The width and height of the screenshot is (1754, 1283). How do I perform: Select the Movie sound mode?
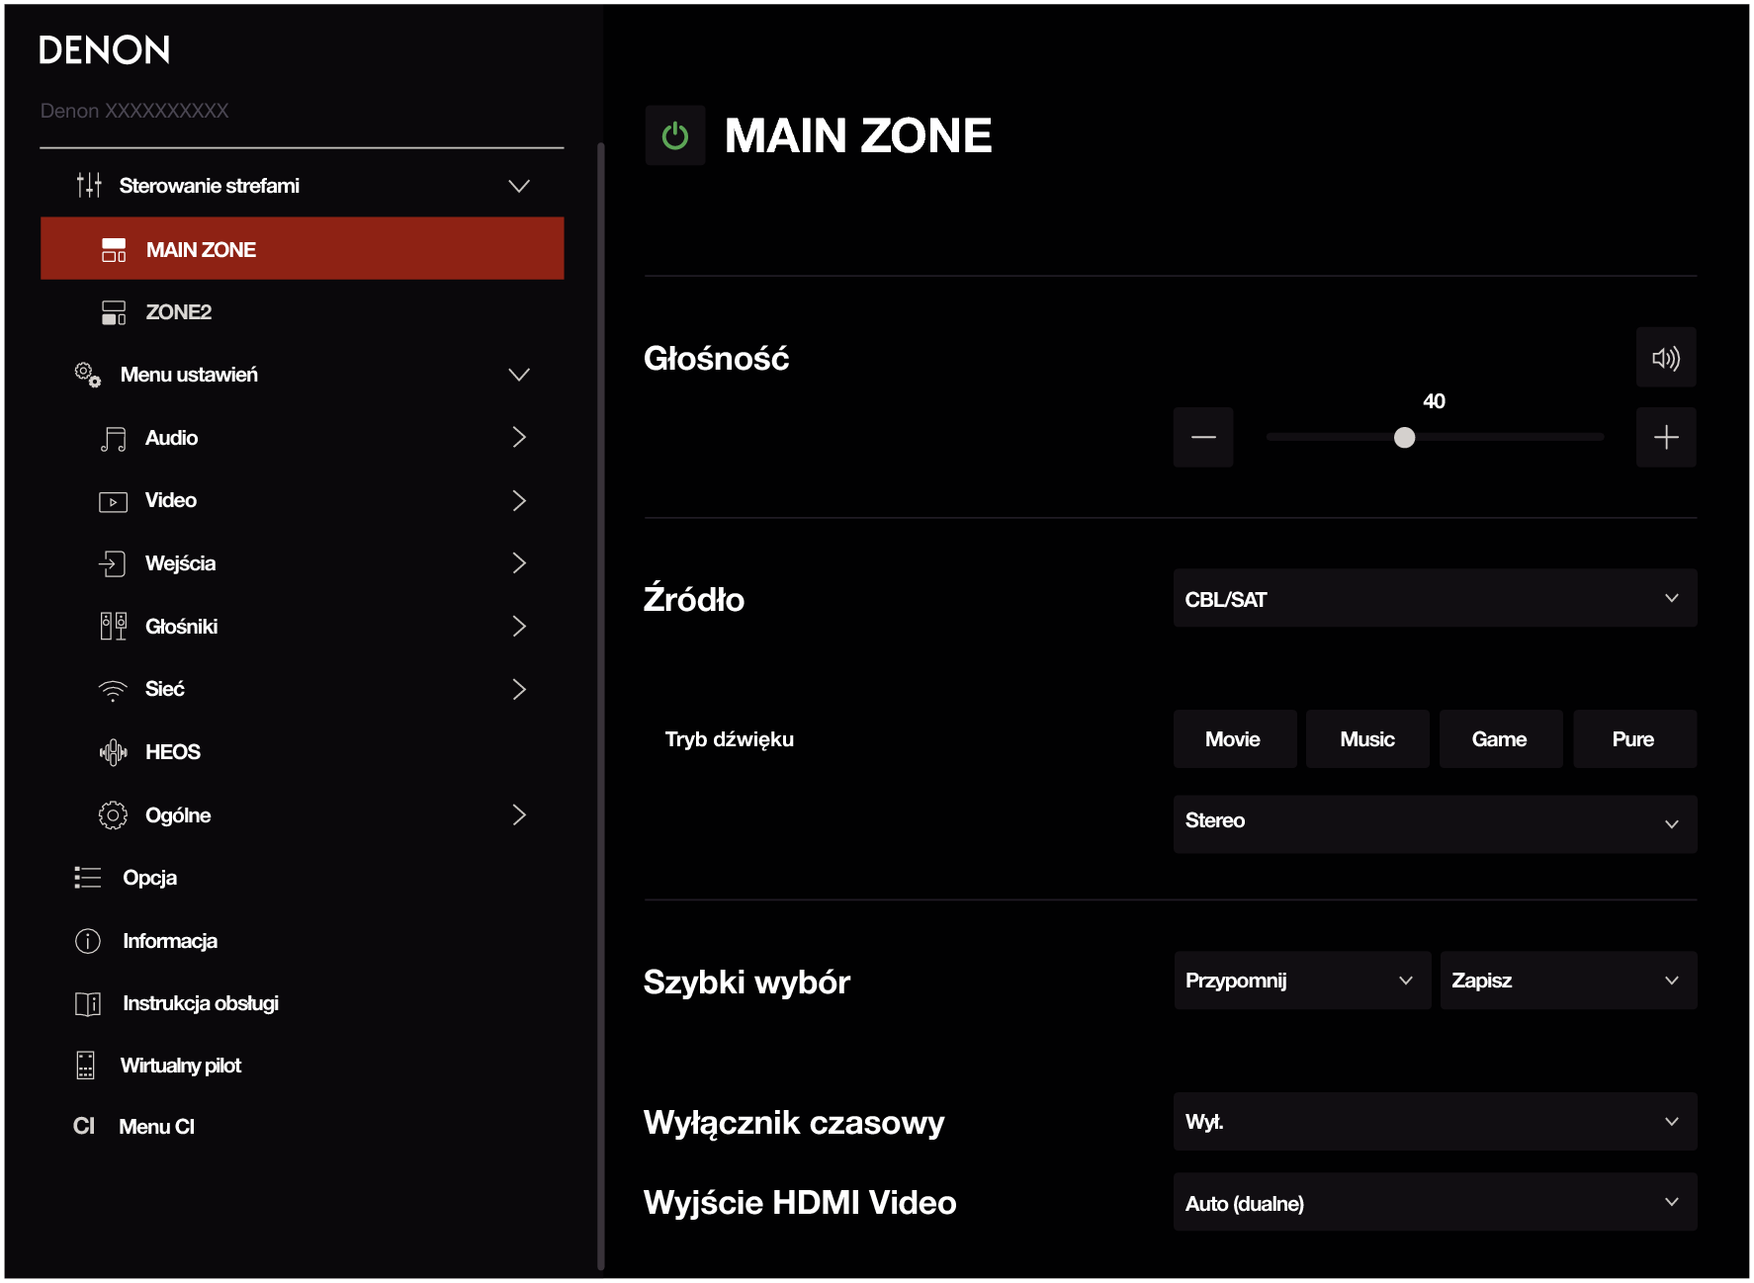[x=1234, y=739]
